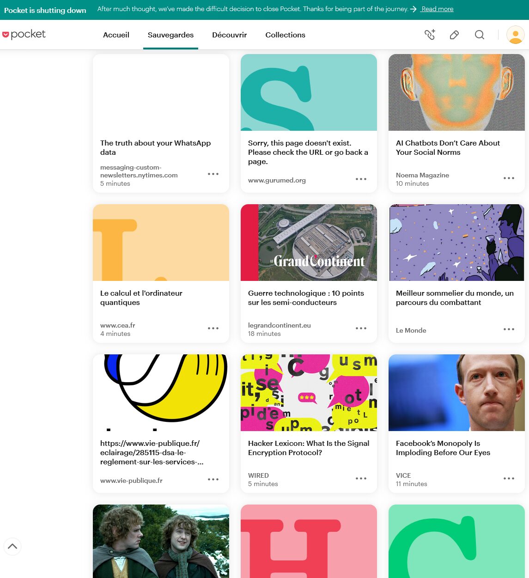Image resolution: width=529 pixels, height=578 pixels.
Task: Open the vie-publique.fr DSA URL title
Action: pyautogui.click(x=152, y=453)
